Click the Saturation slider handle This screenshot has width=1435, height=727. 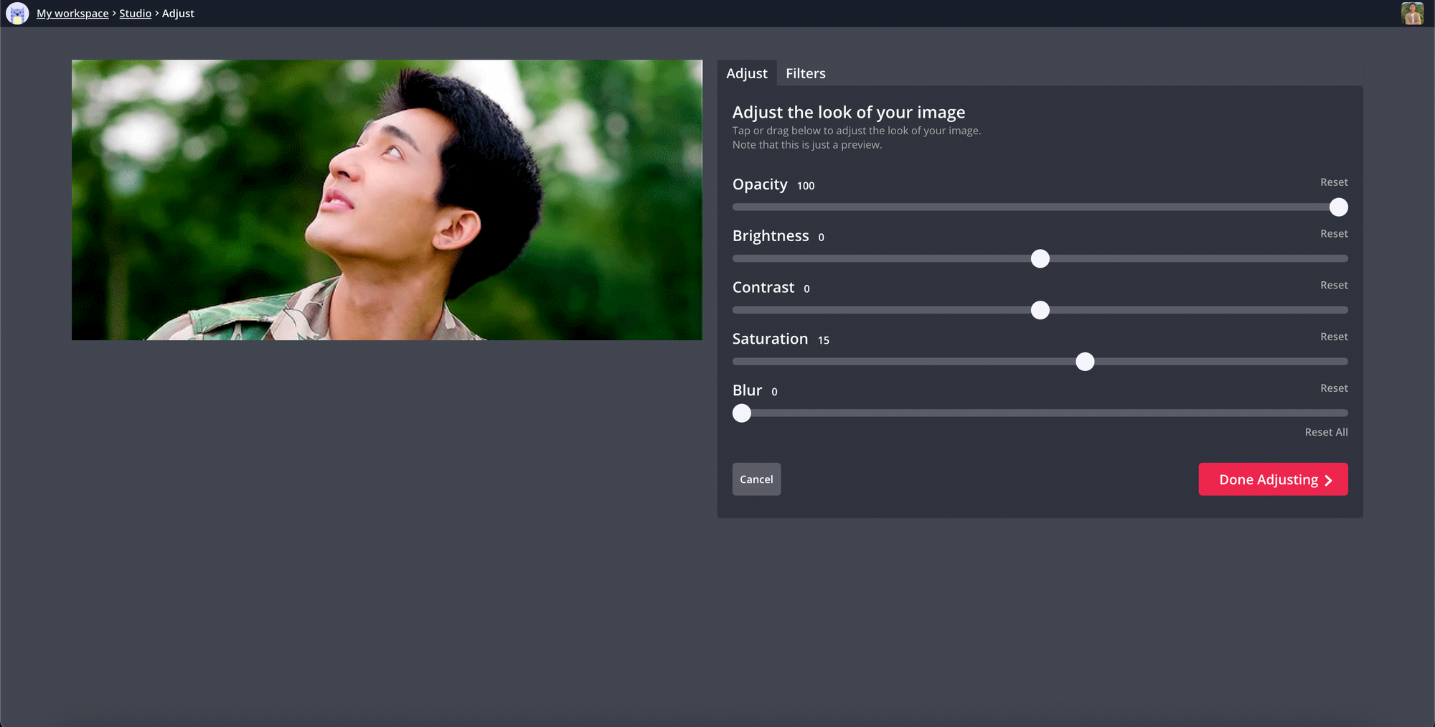coord(1085,362)
